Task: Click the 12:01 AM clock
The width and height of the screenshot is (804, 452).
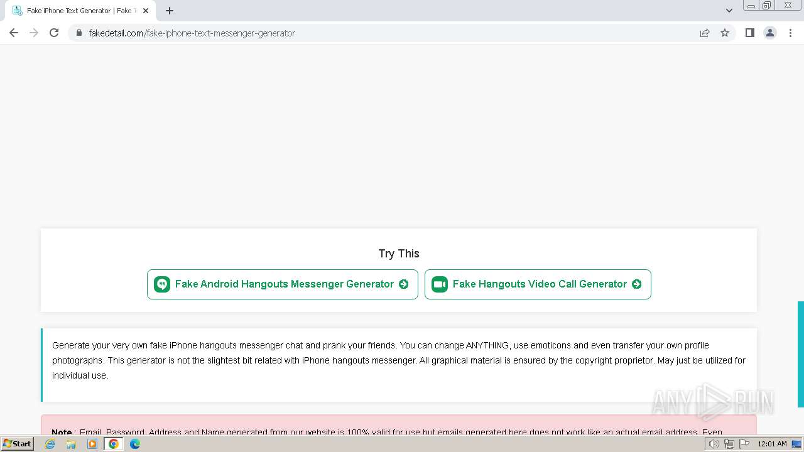Action: click(x=772, y=444)
